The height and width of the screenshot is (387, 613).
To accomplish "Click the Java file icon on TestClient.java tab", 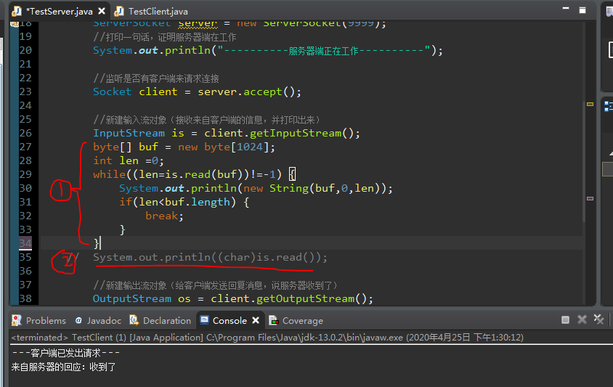I will click(119, 12).
